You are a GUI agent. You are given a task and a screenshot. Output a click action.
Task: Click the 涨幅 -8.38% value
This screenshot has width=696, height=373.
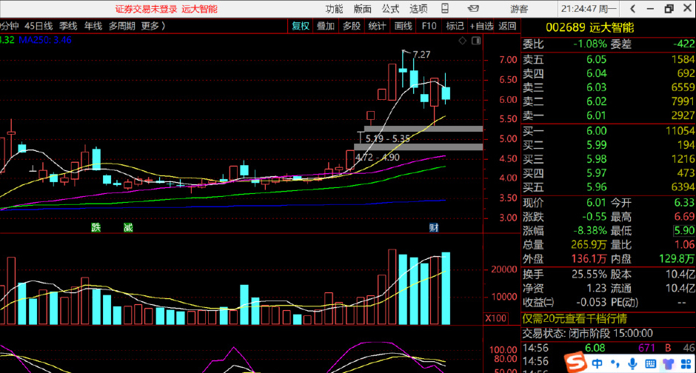(589, 231)
